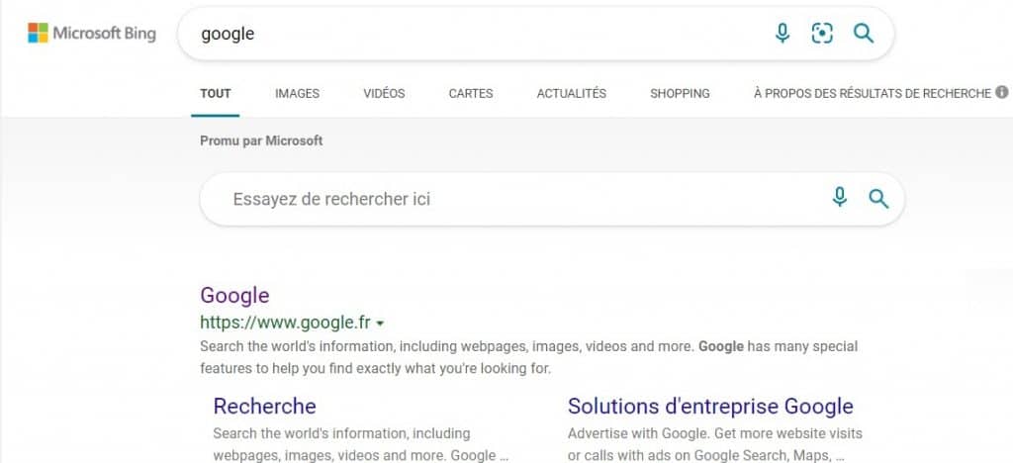This screenshot has width=1013, height=463.
Task: Start voice search in top search bar
Action: coord(783,33)
